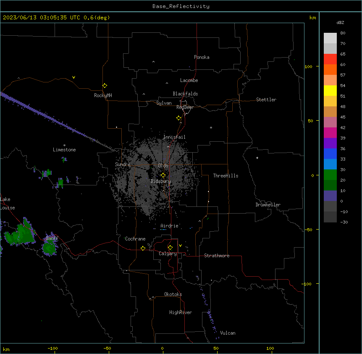Click the Calgary label

click(168, 254)
